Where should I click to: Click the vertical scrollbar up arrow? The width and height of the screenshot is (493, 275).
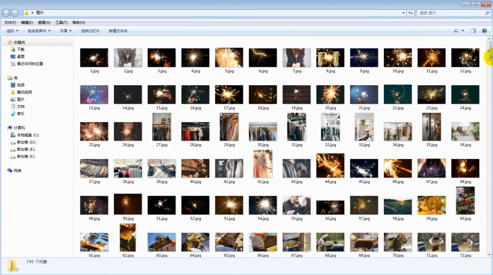point(489,39)
